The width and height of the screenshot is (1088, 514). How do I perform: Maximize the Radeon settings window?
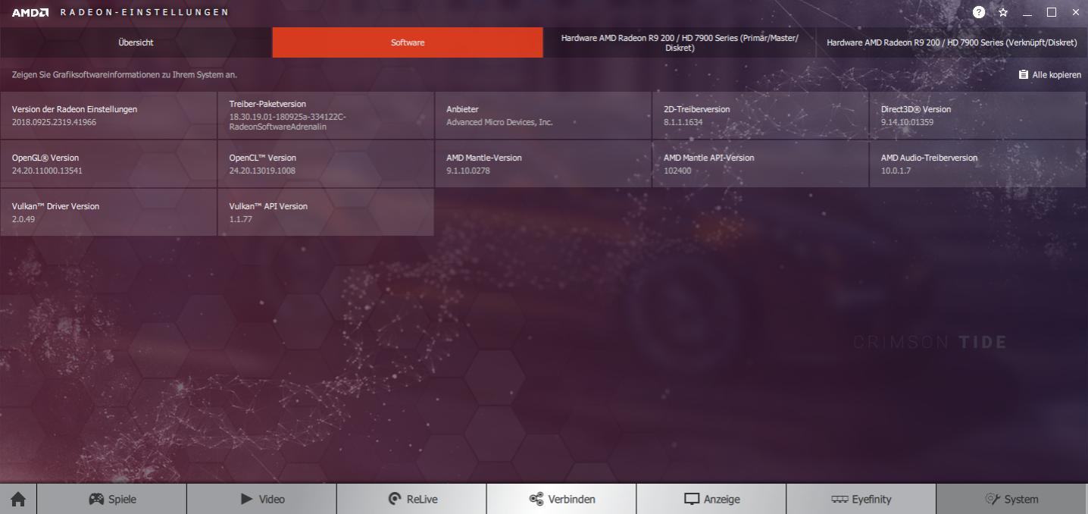click(x=1052, y=12)
